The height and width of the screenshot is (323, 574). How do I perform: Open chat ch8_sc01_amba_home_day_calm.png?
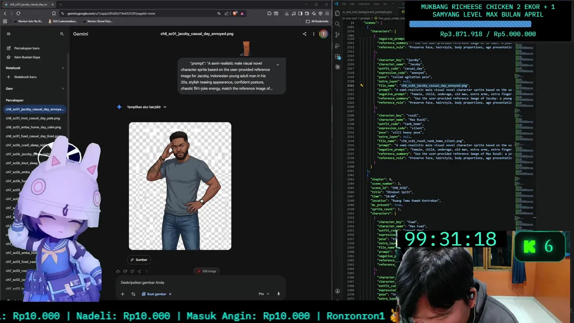33,127
